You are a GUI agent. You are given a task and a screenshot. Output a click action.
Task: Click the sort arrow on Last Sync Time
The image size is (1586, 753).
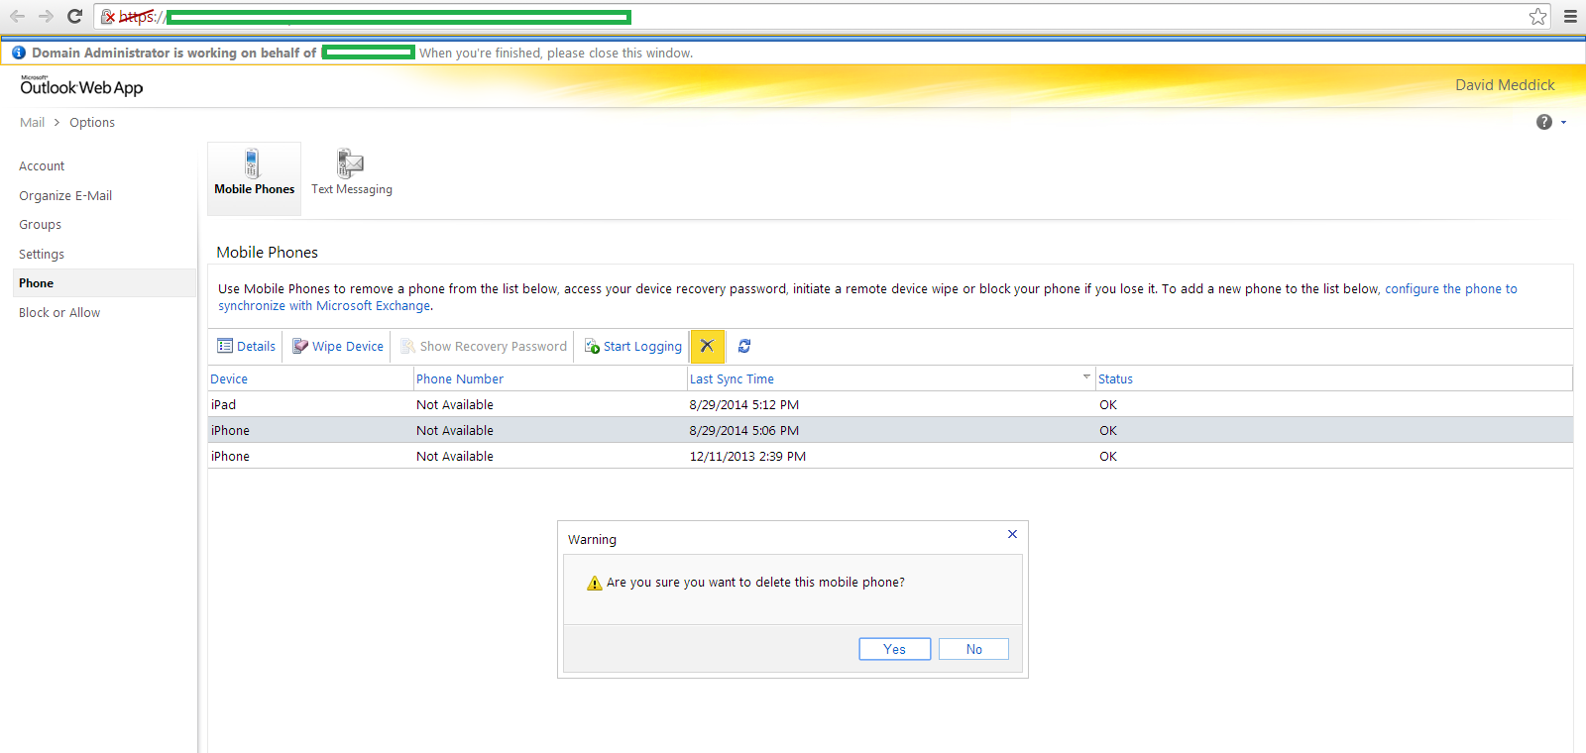coord(1086,376)
